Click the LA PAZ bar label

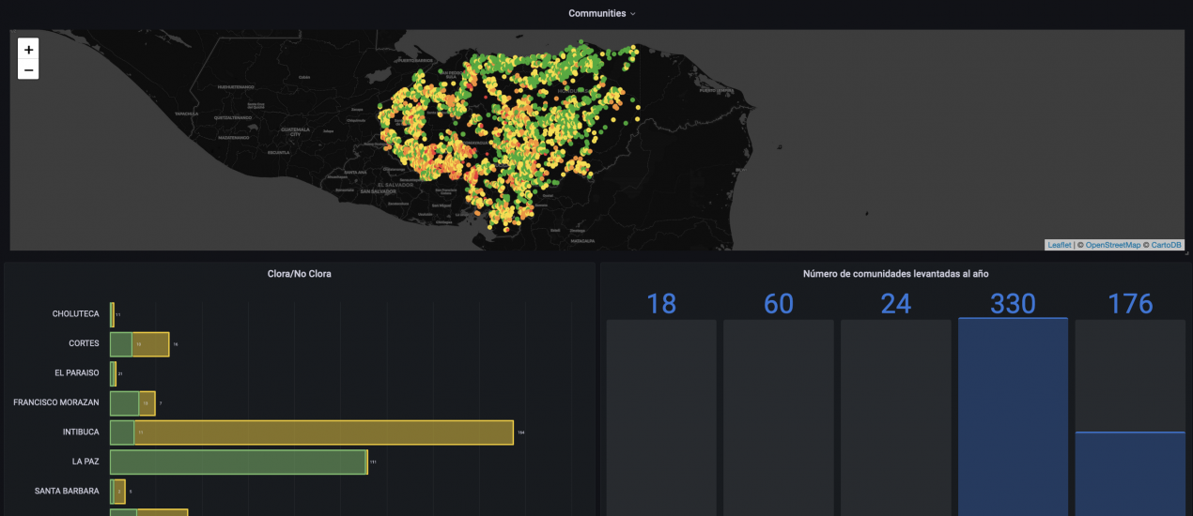pyautogui.click(x=85, y=463)
